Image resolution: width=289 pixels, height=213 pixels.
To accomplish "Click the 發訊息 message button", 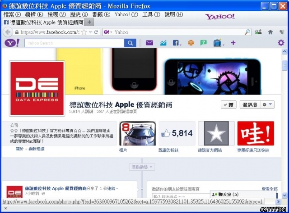I will point(250,104).
